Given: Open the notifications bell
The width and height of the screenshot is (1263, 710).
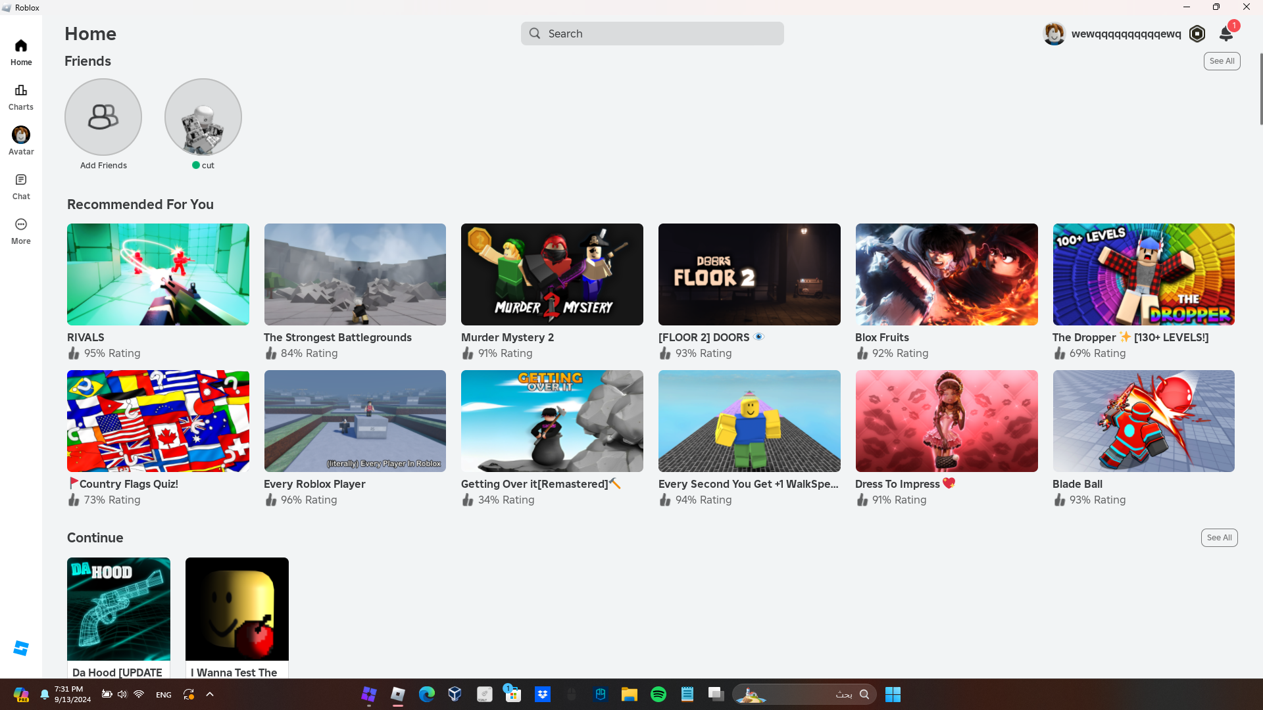Looking at the screenshot, I should (1226, 33).
